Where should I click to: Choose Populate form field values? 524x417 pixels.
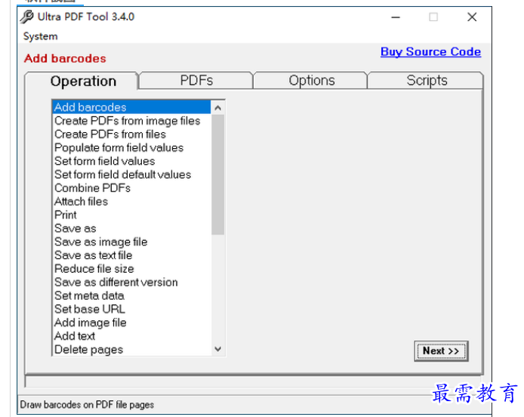[131, 147]
